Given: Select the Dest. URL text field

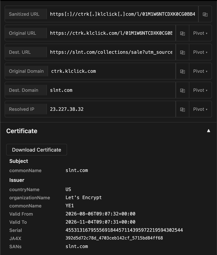Looking at the screenshot, I should pos(111,52).
